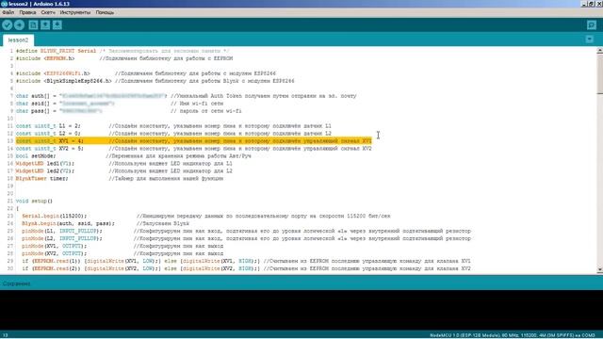Open the Serial Monitor icon
The image size is (603, 339).
tap(592, 25)
